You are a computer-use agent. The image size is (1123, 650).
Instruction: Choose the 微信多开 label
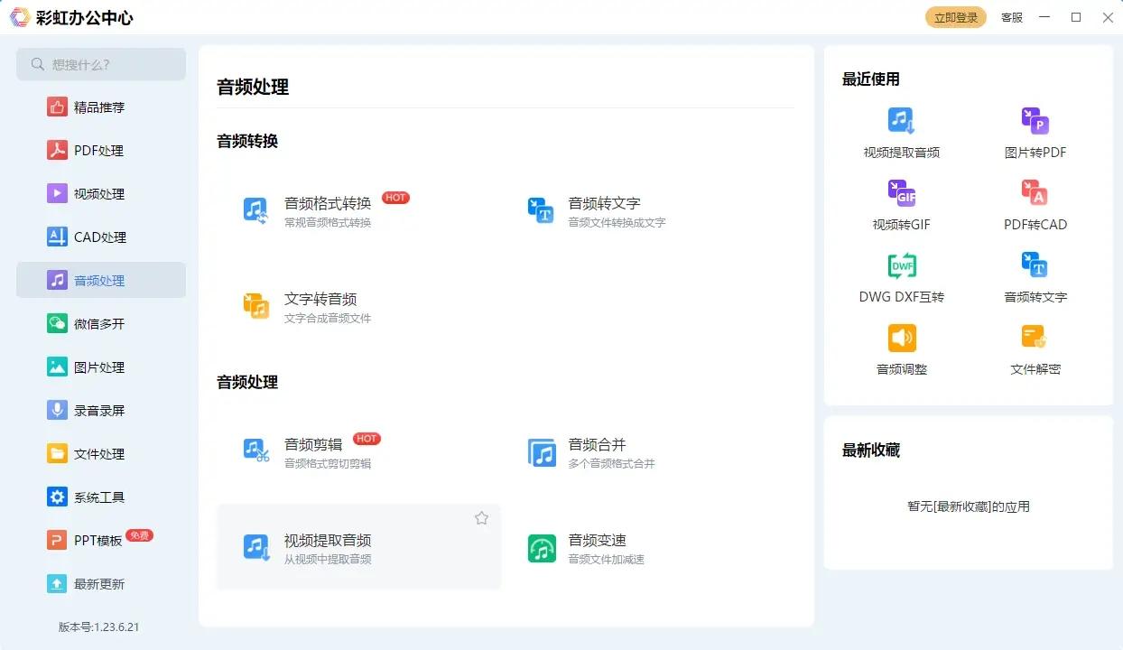(99, 324)
